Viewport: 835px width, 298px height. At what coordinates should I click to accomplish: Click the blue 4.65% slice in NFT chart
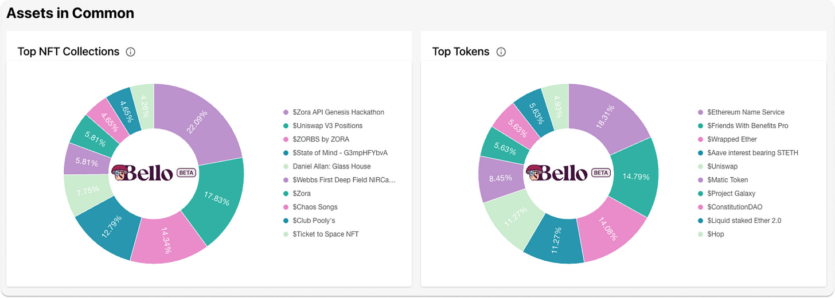click(x=127, y=110)
